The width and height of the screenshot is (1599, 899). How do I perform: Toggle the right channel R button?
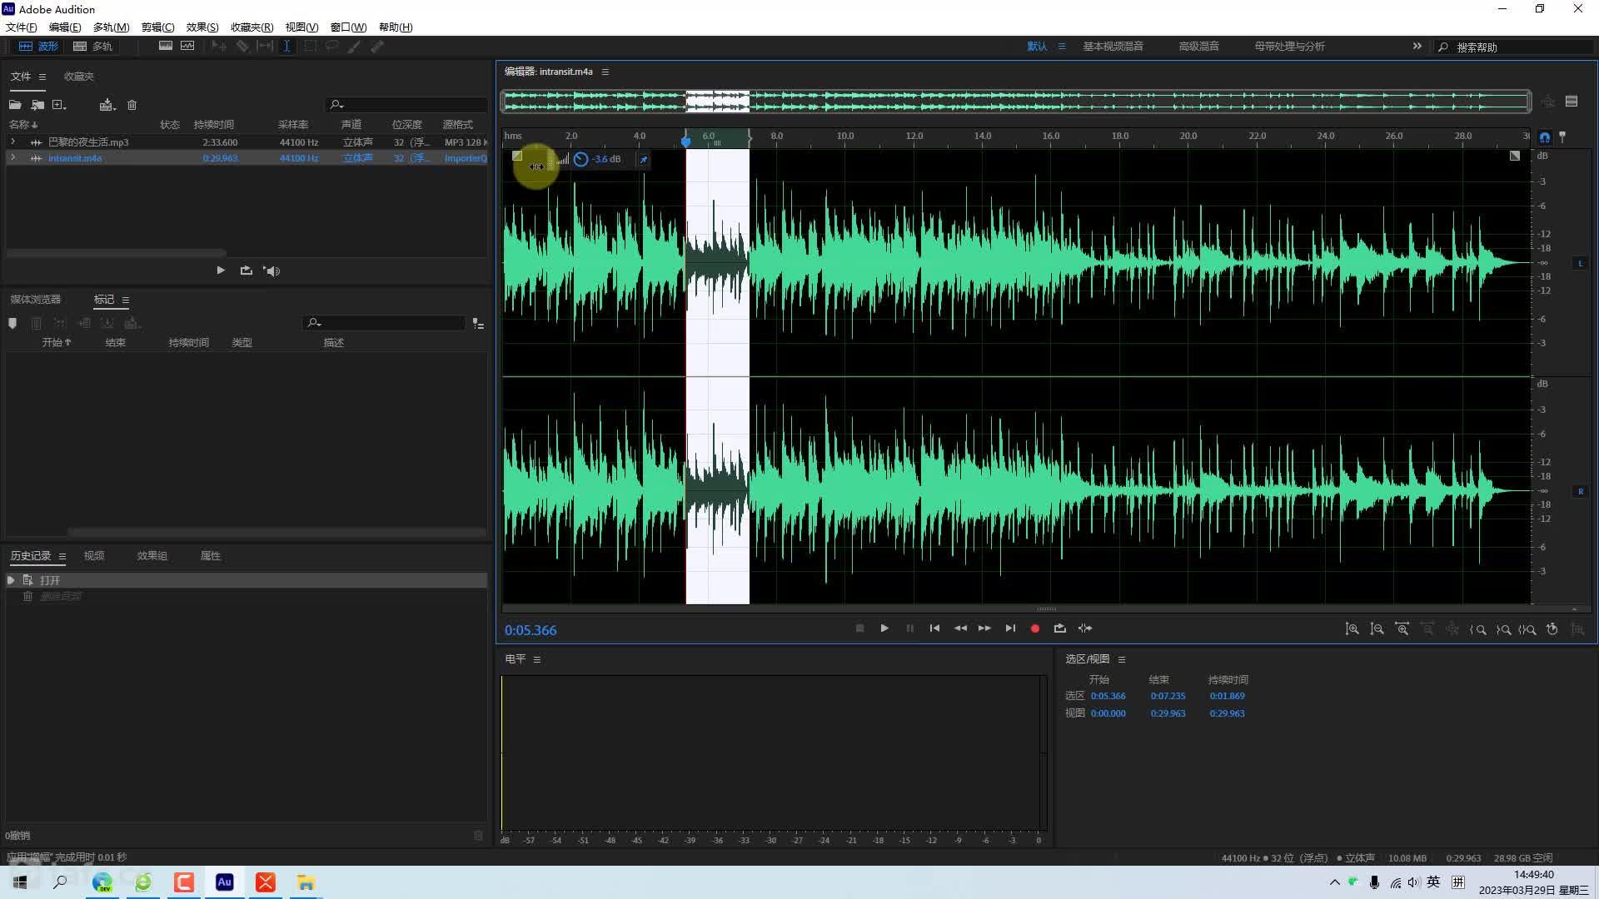pyautogui.click(x=1580, y=492)
